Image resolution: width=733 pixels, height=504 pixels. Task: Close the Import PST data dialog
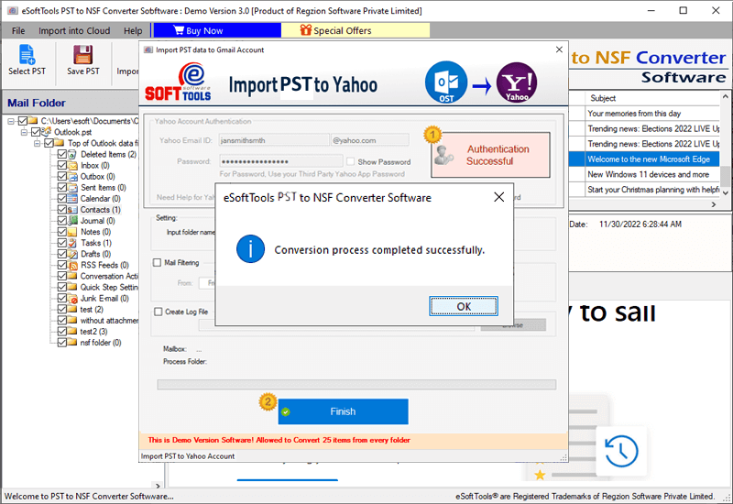[559, 49]
